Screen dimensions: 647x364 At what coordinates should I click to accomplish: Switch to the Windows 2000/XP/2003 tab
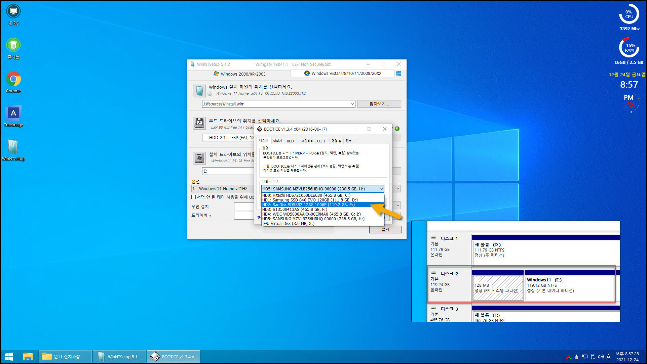click(x=239, y=74)
